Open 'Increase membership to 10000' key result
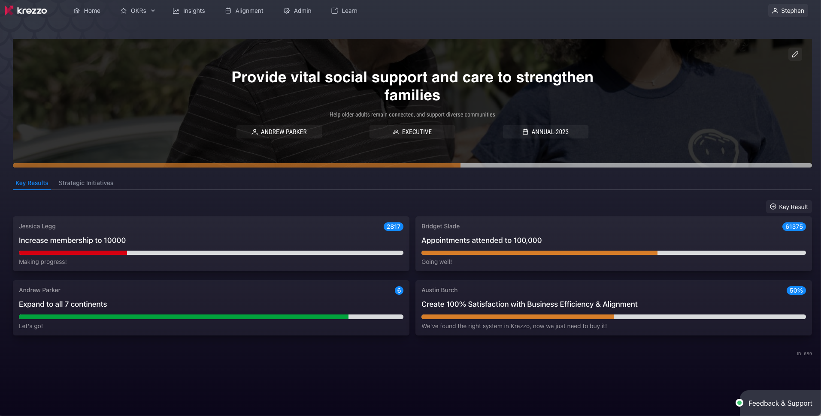This screenshot has width=821, height=416. click(x=72, y=240)
